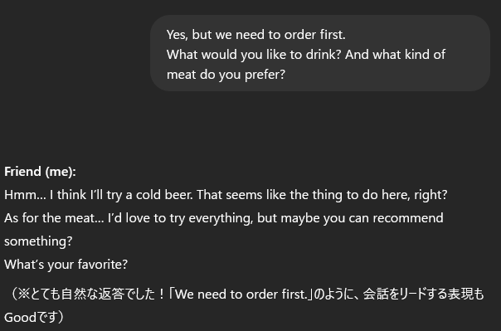This screenshot has width=501, height=331.
Task: Click the word "recommend" in the reply
Action: (408, 218)
